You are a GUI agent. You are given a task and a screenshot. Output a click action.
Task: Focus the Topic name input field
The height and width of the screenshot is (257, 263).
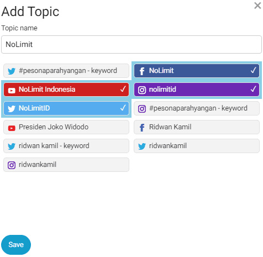[x=131, y=45]
